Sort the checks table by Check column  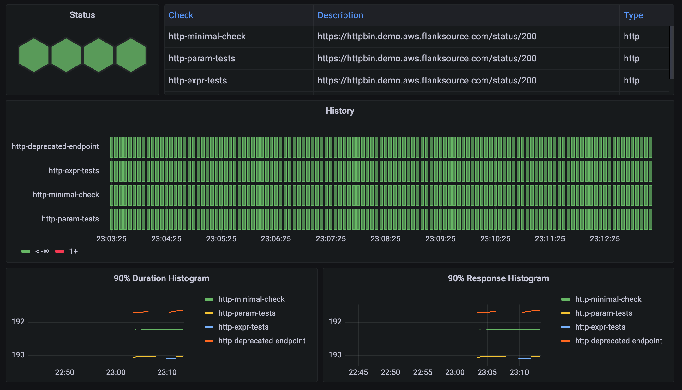[181, 15]
